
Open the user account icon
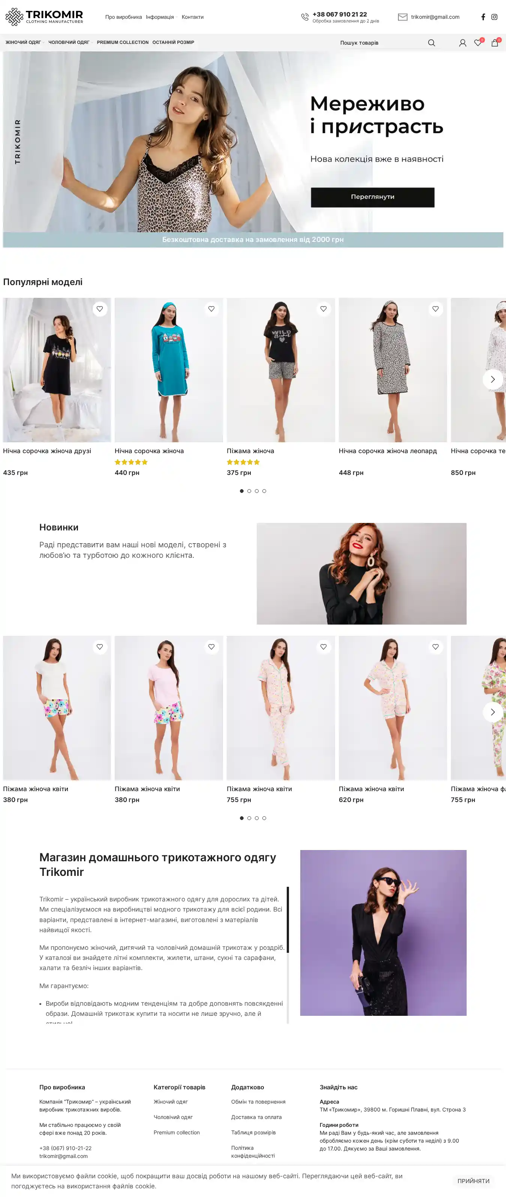[x=463, y=43]
